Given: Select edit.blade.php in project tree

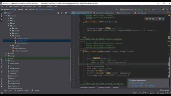Looking at the screenshot, I should coord(21,41).
